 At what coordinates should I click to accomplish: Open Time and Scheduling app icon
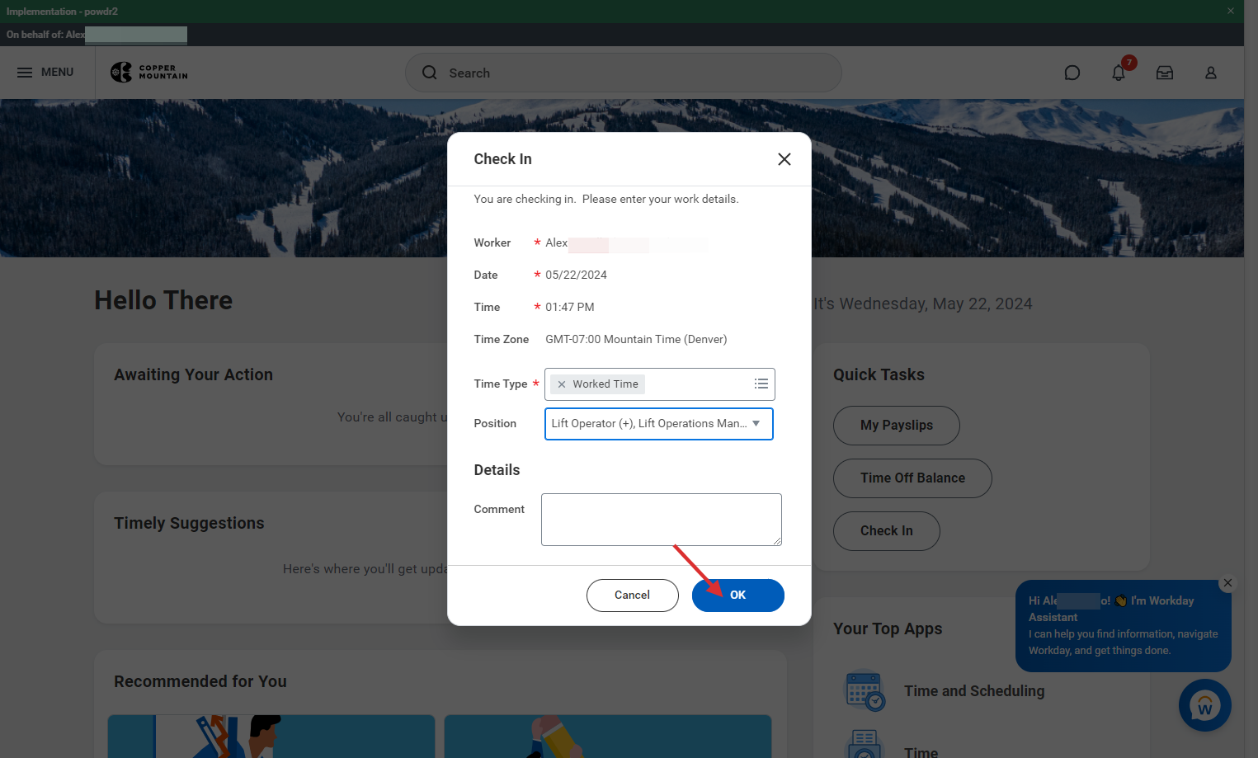point(865,690)
